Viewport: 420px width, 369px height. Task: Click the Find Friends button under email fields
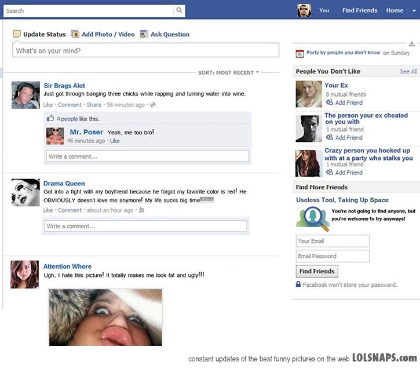317,271
